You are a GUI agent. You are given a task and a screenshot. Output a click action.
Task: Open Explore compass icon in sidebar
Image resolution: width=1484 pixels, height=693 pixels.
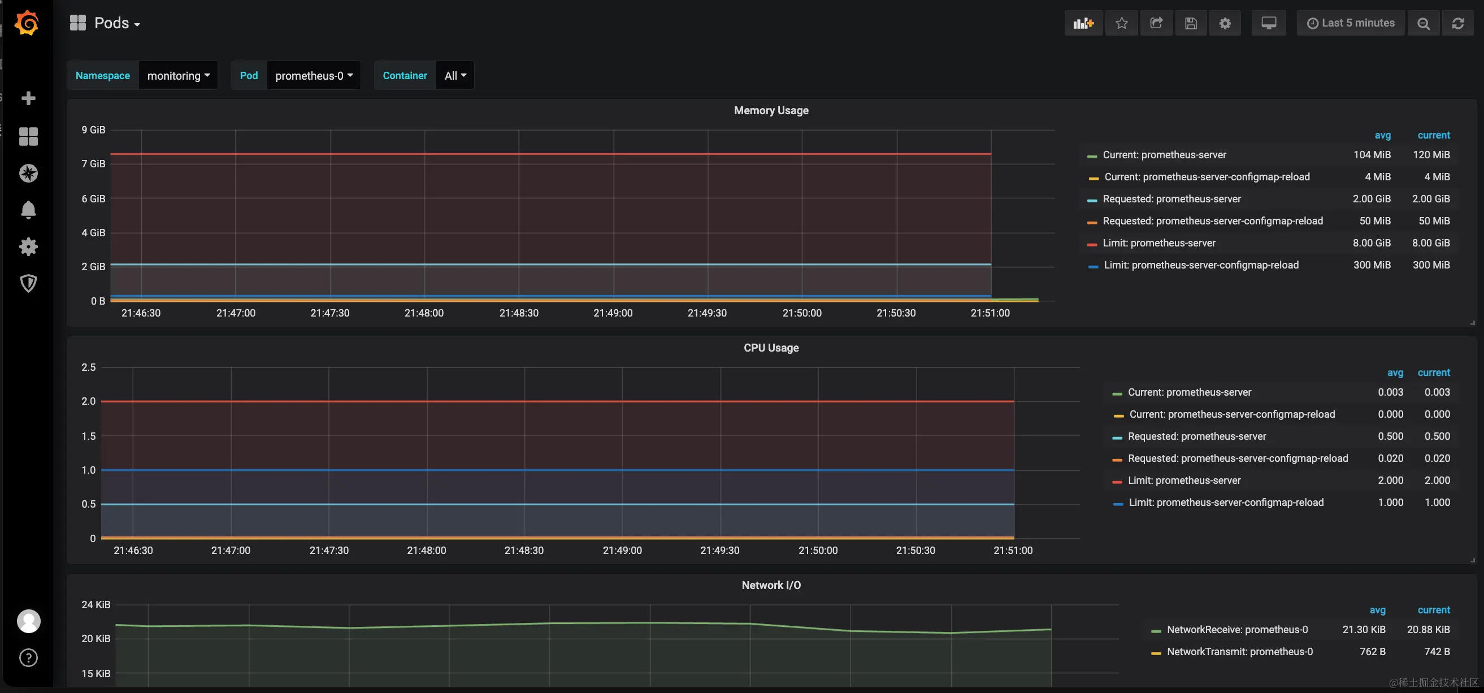(28, 173)
